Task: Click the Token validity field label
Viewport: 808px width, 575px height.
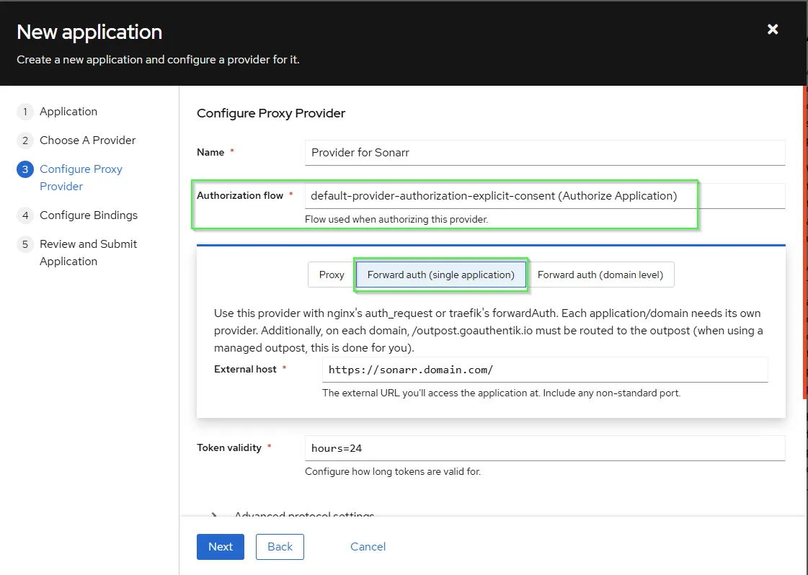Action: (229, 447)
